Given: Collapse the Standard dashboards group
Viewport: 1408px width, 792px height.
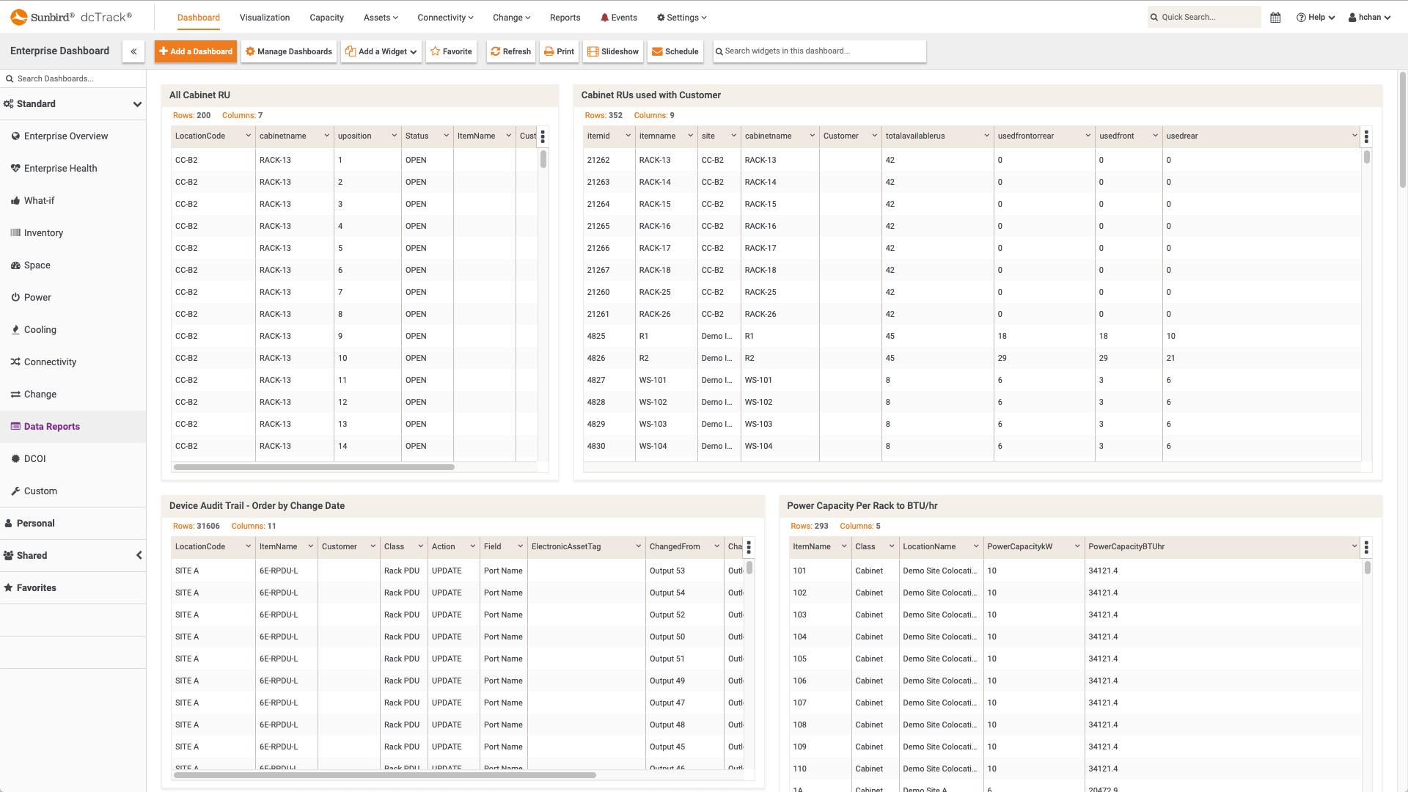Looking at the screenshot, I should click(138, 104).
